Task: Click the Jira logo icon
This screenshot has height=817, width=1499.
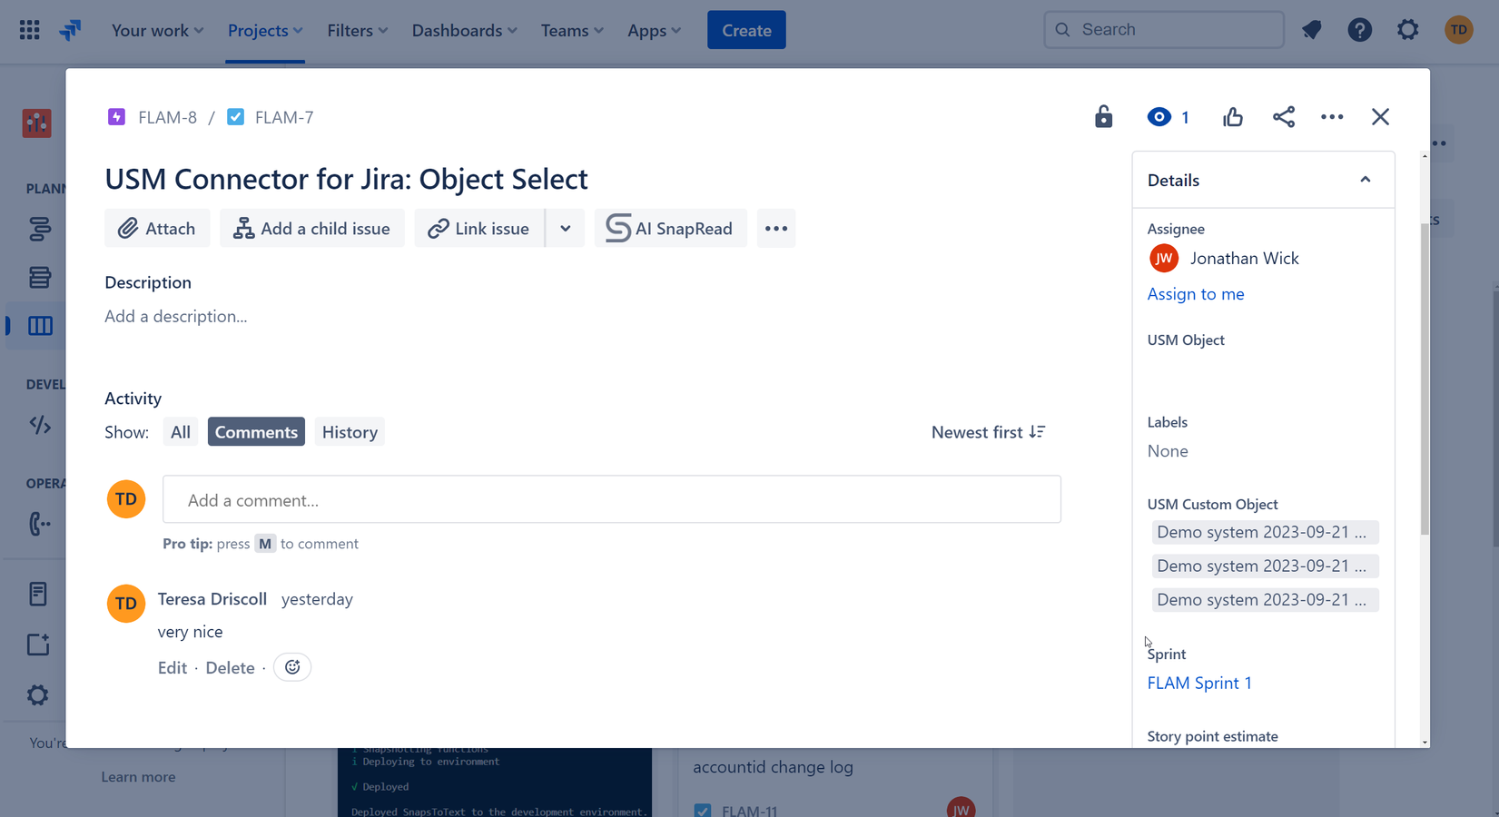Action: (70, 30)
